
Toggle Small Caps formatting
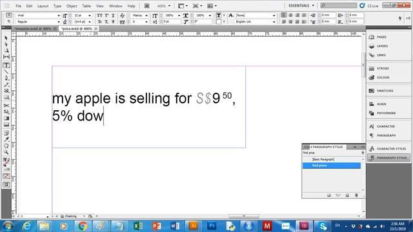99,22
